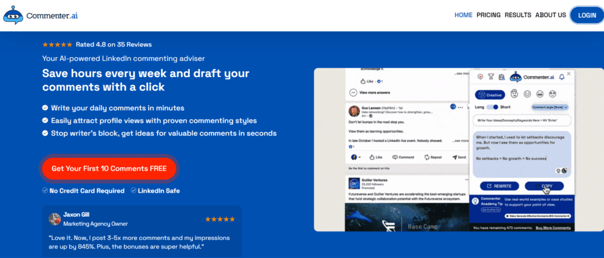Select the star-eyed face tone emoji

coord(553,94)
